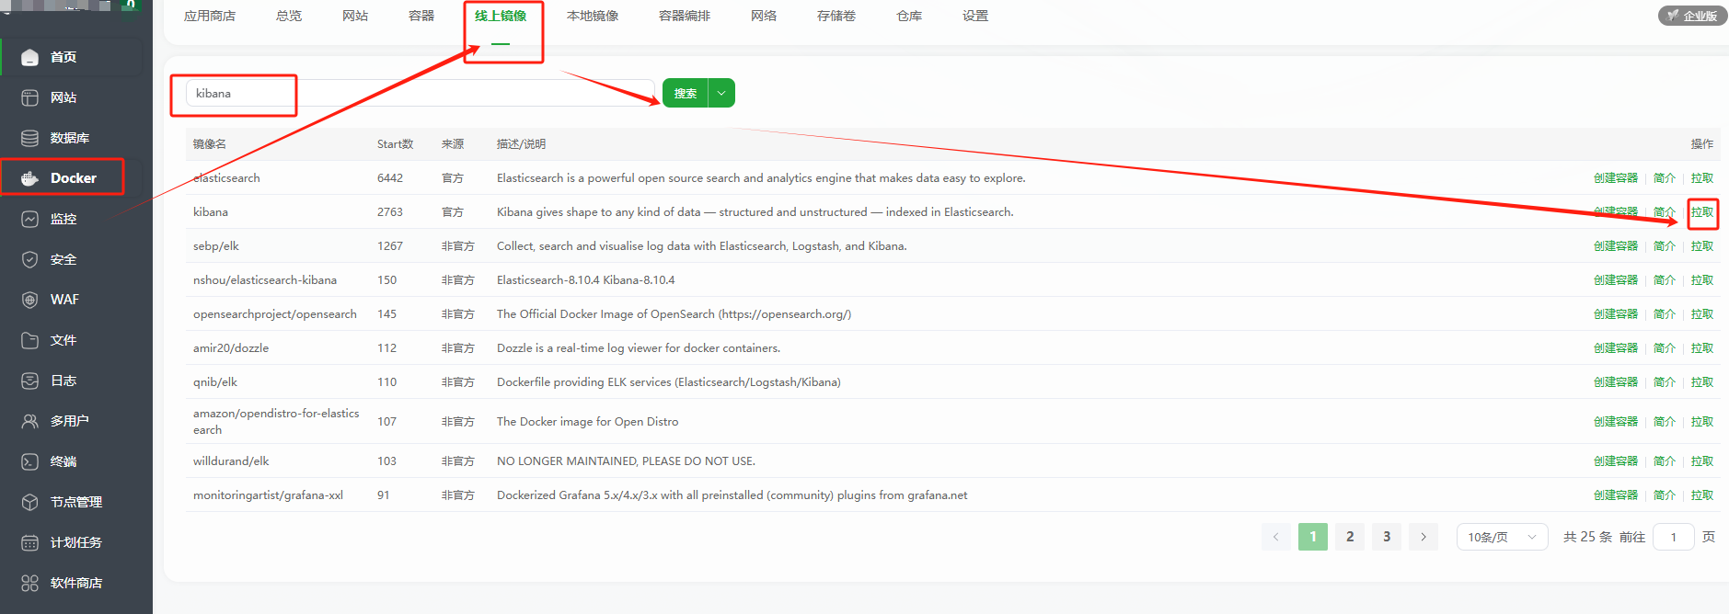This screenshot has width=1729, height=614.
Task: Create container for amazon/opendistro-for-elasticsearch
Action: [x=1616, y=422]
